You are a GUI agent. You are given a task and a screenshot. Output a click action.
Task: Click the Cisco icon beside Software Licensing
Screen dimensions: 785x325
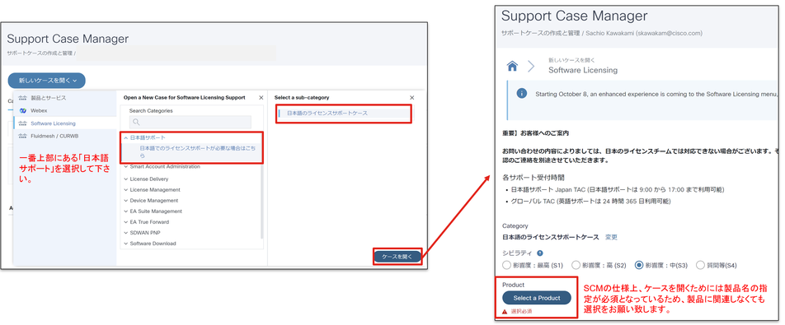click(x=22, y=123)
